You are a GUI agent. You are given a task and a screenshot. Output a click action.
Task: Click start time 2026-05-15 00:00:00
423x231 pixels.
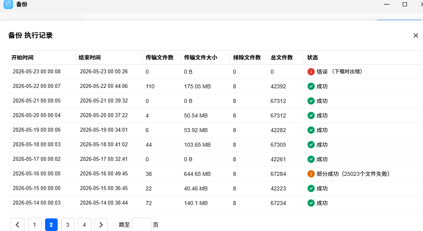point(37,188)
